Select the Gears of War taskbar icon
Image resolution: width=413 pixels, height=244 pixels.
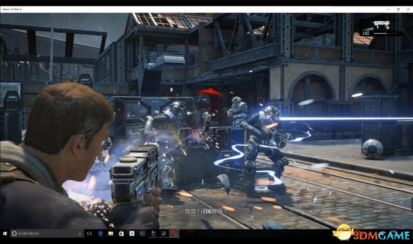[x=153, y=233]
